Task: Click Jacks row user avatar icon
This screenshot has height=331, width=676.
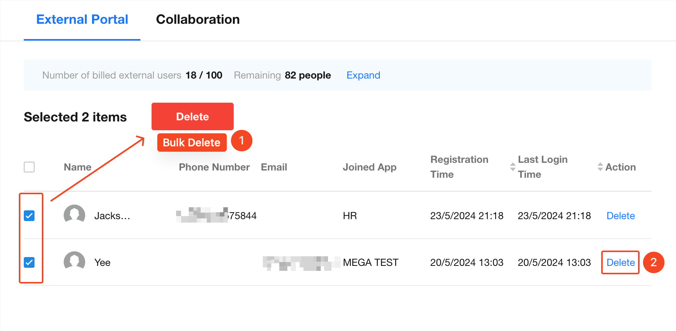Action: pos(74,215)
